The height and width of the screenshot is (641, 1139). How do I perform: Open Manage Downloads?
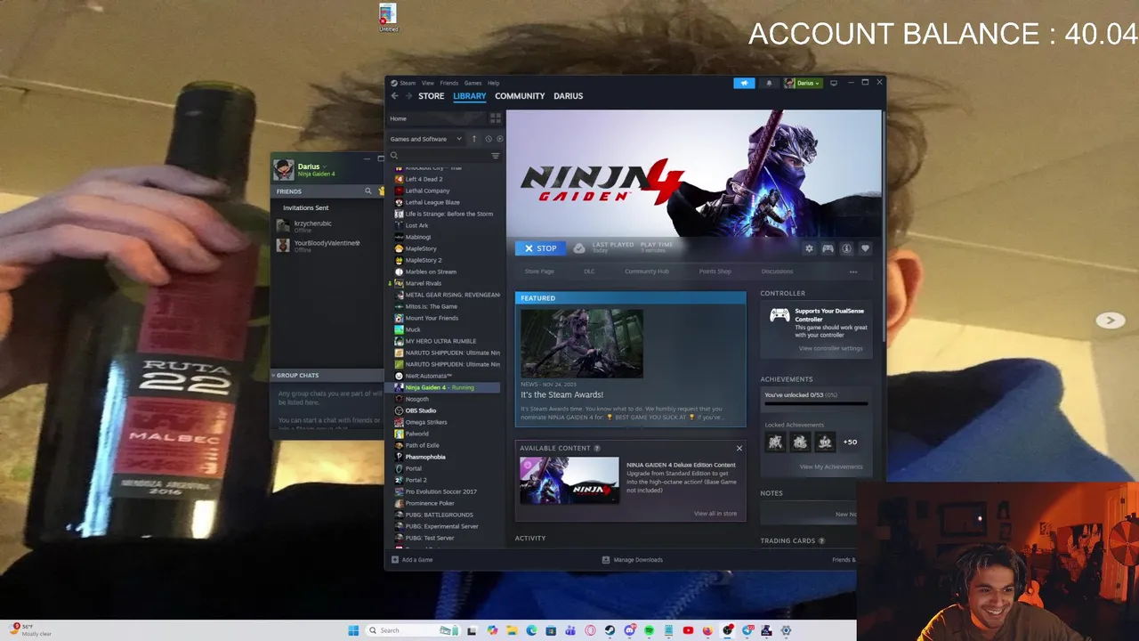(633, 560)
